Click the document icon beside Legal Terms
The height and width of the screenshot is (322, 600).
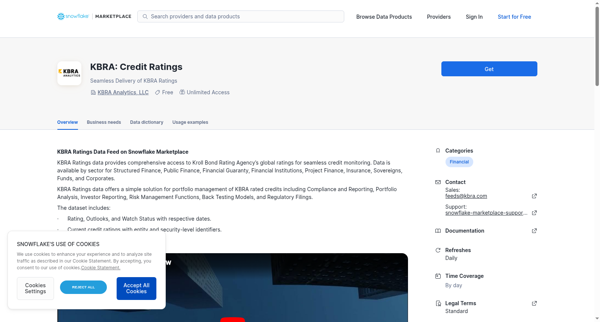[x=438, y=303]
